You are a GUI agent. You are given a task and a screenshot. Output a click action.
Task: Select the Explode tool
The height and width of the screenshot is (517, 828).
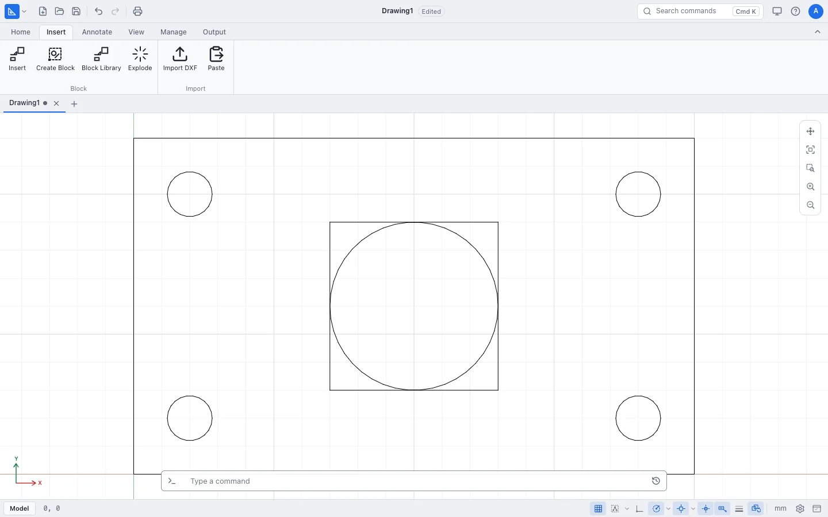[x=140, y=59]
